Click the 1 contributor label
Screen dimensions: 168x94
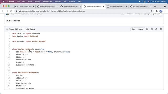[x=13, y=21]
